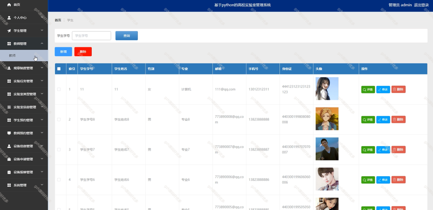Click the 查询 search button
433x210 pixels.
pos(126,35)
